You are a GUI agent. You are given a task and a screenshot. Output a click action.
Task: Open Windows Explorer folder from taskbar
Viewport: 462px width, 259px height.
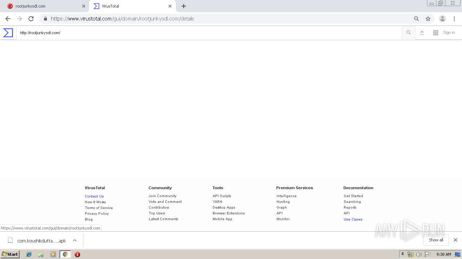coord(41,254)
